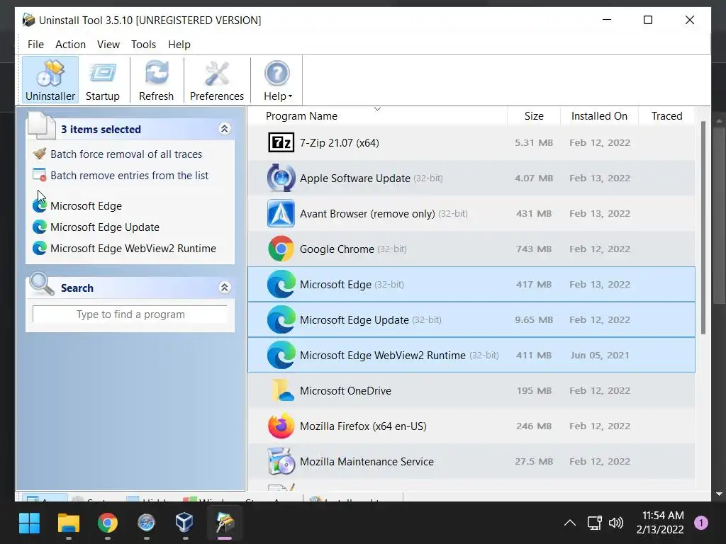Open Google Chrome from the taskbar

(108, 523)
